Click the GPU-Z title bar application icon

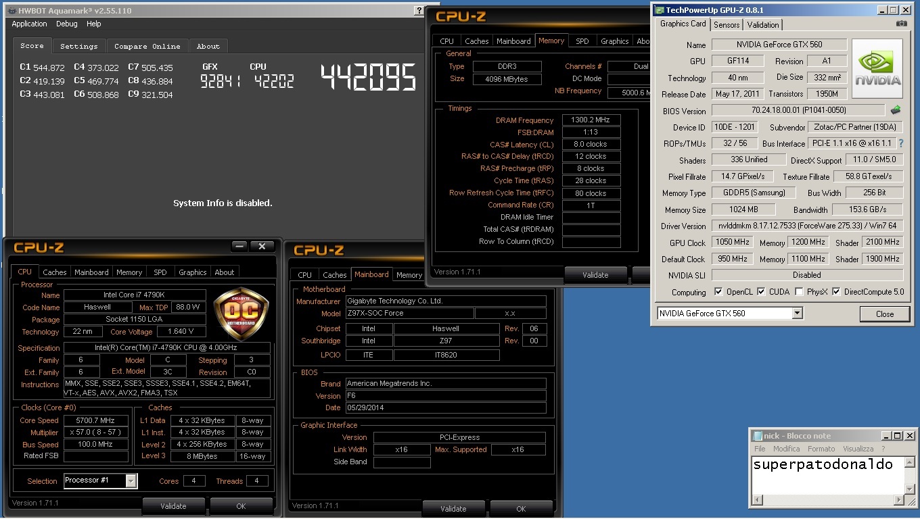pos(660,10)
